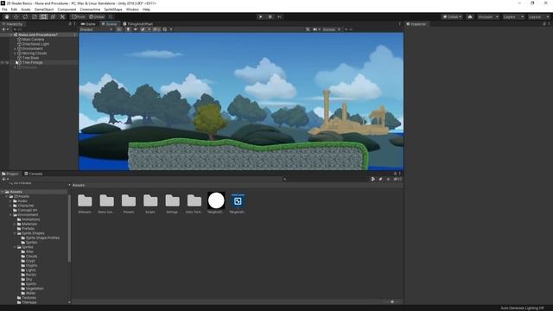Select Main Camera in Hierarchy
The image size is (553, 311).
coord(33,40)
